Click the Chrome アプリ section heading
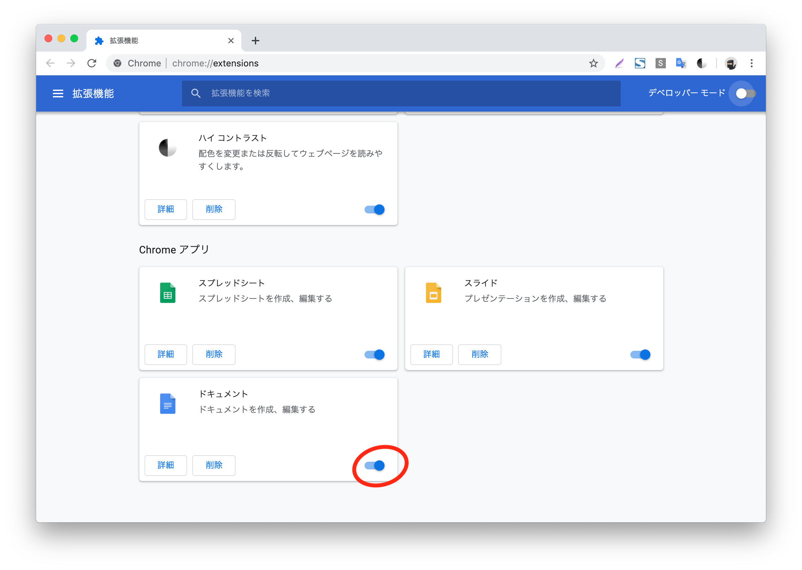The height and width of the screenshot is (570, 802). [x=174, y=250]
